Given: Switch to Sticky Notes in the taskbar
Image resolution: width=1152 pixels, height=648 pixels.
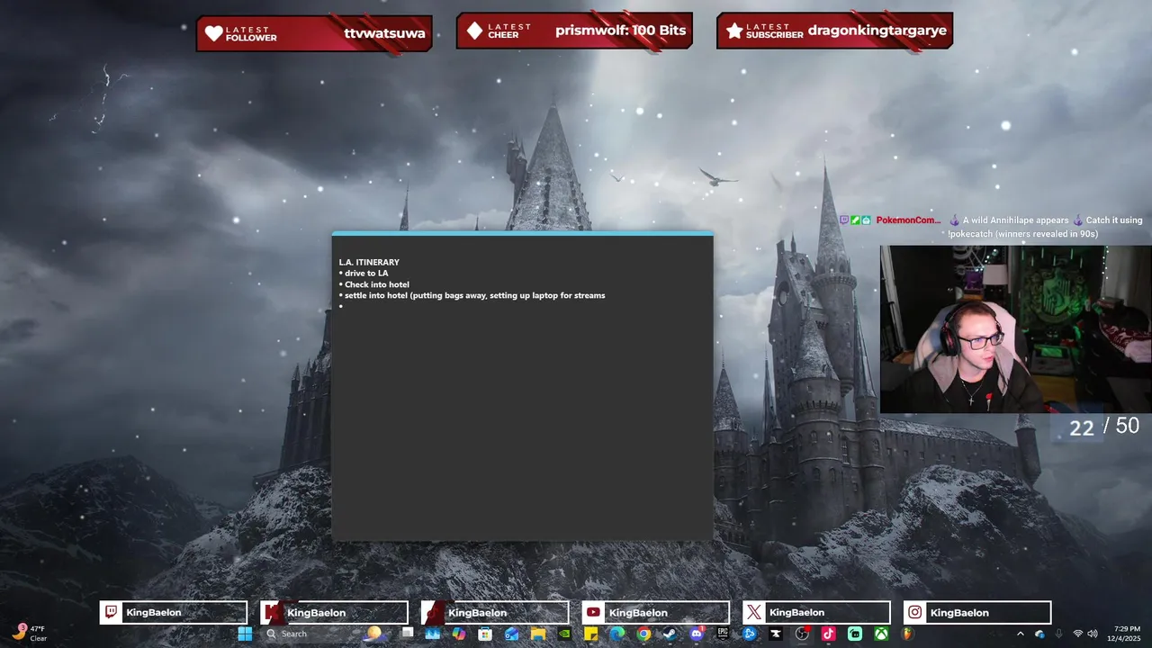Looking at the screenshot, I should (x=590, y=634).
